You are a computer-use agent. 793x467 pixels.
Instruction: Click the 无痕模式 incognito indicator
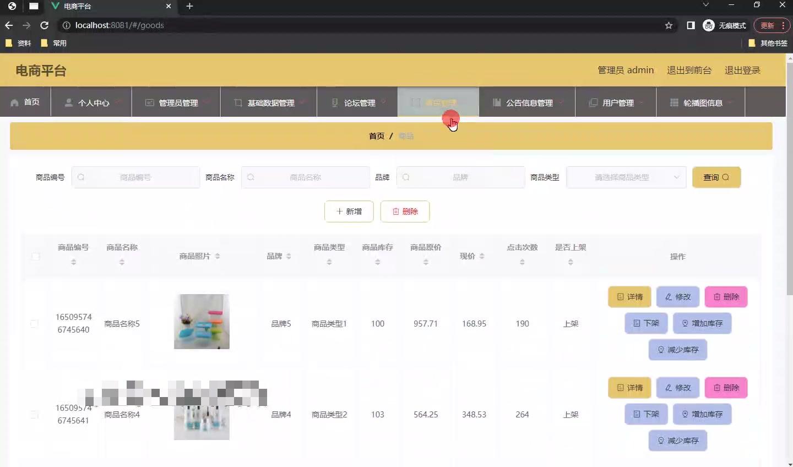tap(725, 25)
